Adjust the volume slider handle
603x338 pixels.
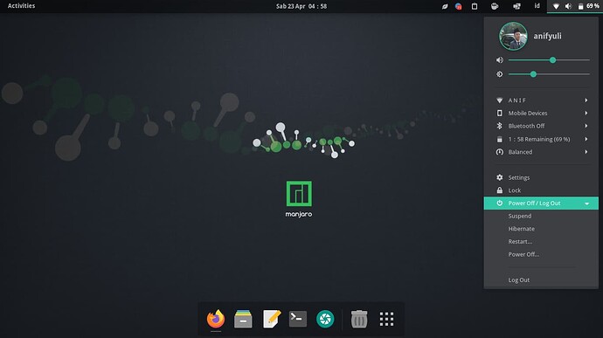[552, 60]
